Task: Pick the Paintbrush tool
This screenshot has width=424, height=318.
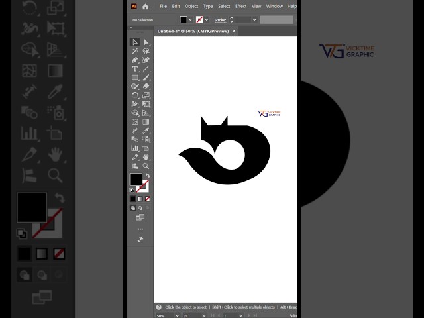Action: 146,78
